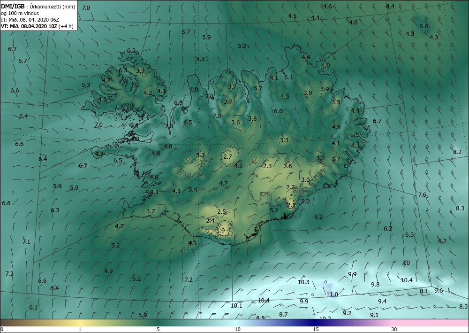This screenshot has width=469, height=333.
Task: Select the 2.4 value on the map
Action: [x=210, y=221]
